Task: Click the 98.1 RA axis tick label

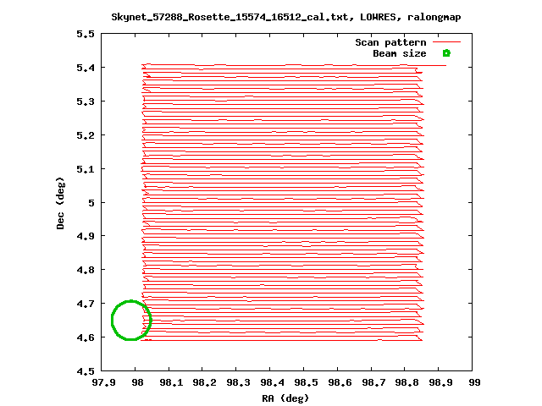Action: pos(171,383)
